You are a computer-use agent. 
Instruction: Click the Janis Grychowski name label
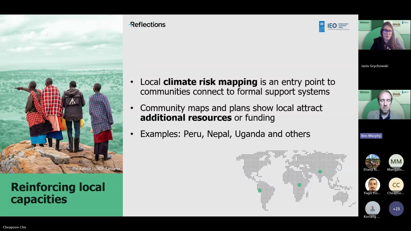tap(374, 66)
